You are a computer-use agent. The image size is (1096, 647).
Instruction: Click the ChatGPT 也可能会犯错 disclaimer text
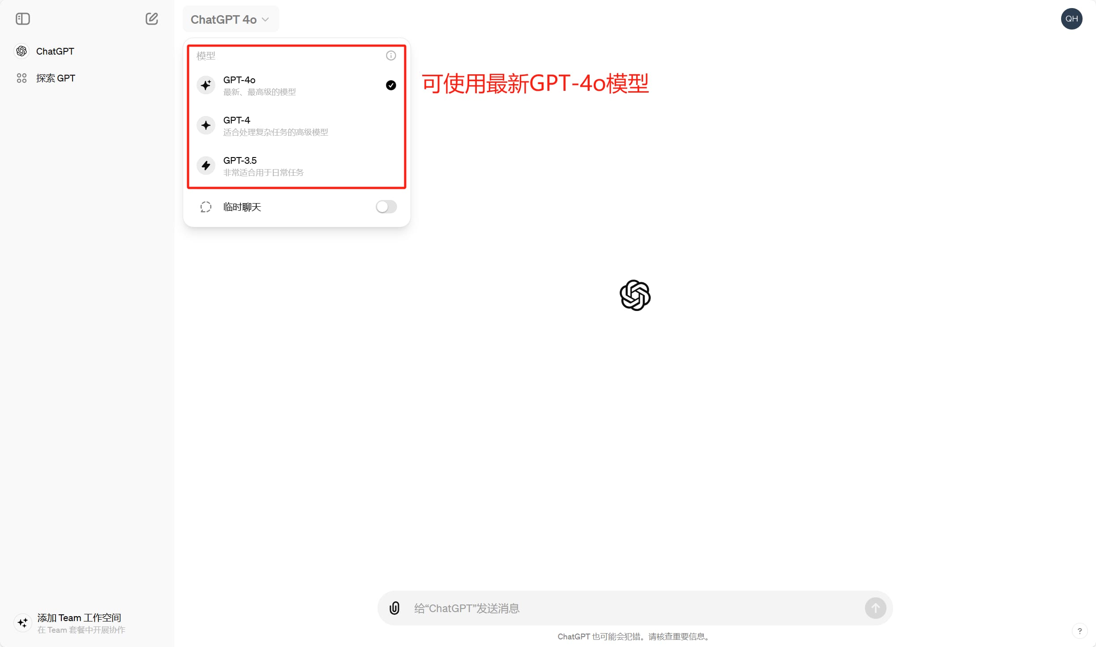pos(634,636)
